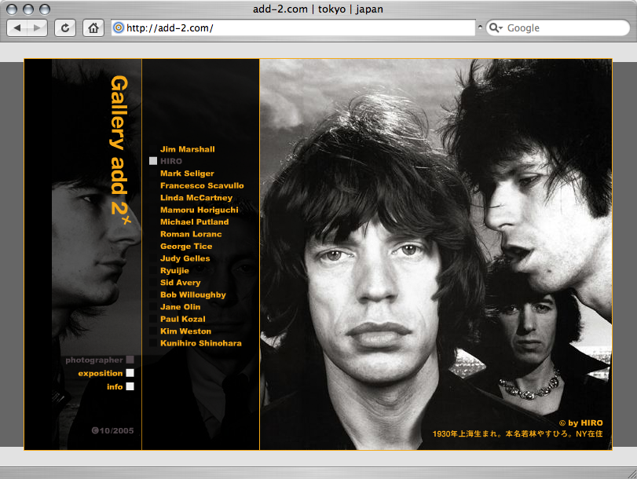Choose Ryuijie from the list
Image resolution: width=637 pixels, height=479 pixels.
coord(174,271)
